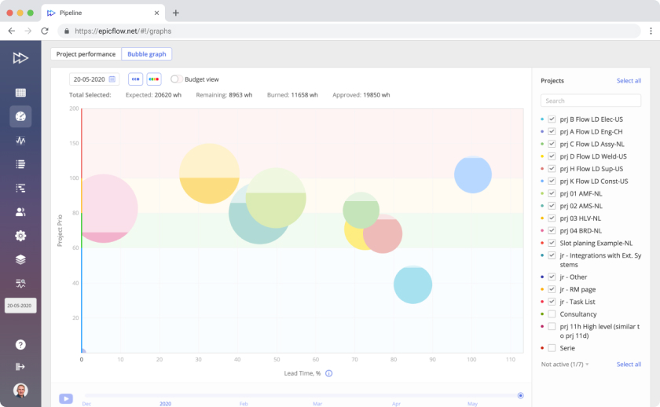Click in the Projects search field
This screenshot has height=407, width=660.
click(591, 101)
